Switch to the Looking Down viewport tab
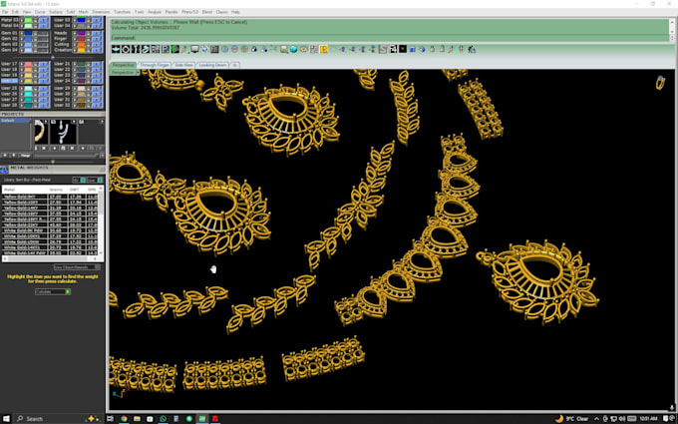Screen dimensions: 678x424 pos(212,65)
